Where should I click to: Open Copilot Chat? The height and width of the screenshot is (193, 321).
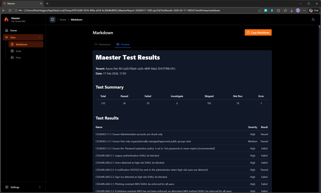[x=314, y=10]
